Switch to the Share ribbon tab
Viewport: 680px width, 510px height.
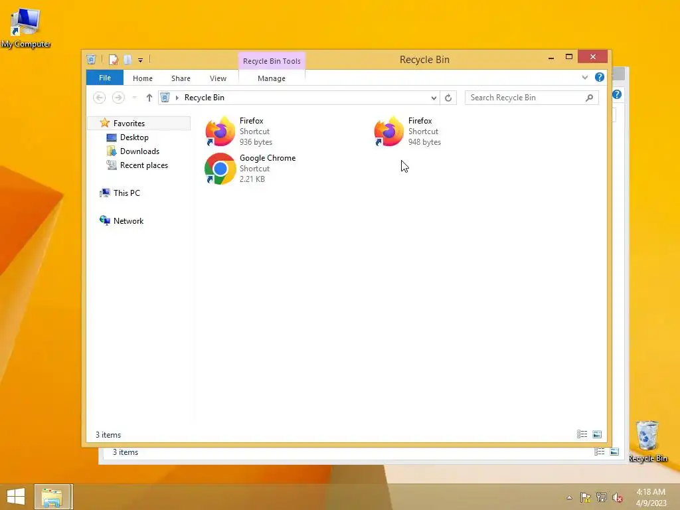(181, 78)
